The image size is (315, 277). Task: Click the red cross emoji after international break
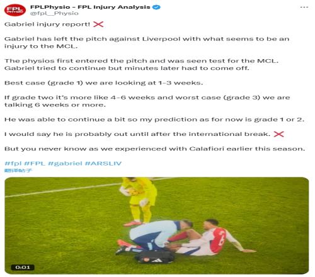pyautogui.click(x=279, y=134)
